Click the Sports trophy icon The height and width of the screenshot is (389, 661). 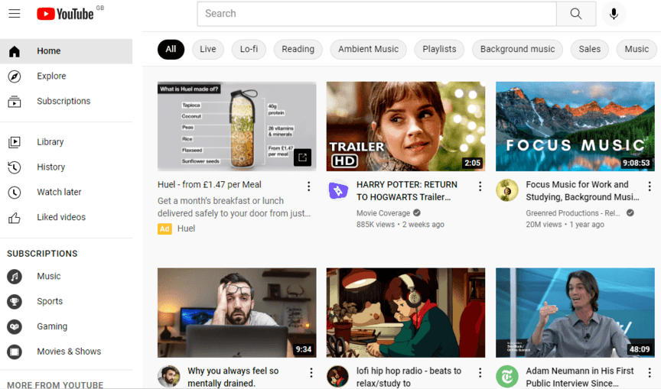coord(15,301)
